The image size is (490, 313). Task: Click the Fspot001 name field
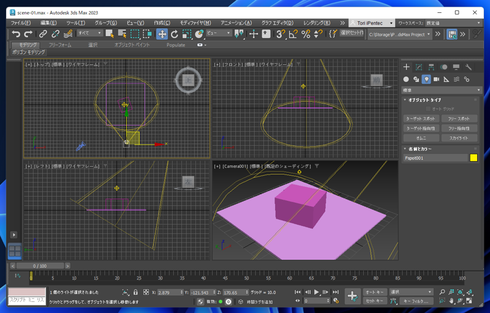435,158
